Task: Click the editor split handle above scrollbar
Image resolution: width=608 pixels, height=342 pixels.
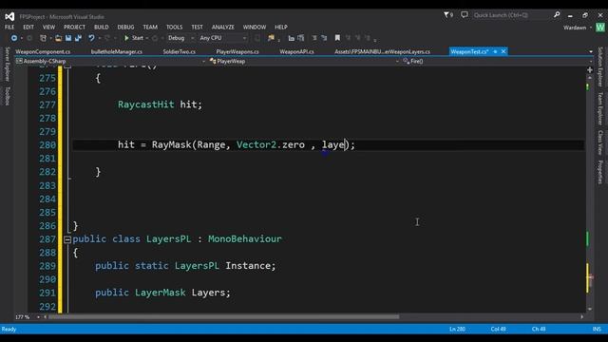Action: tap(590, 69)
